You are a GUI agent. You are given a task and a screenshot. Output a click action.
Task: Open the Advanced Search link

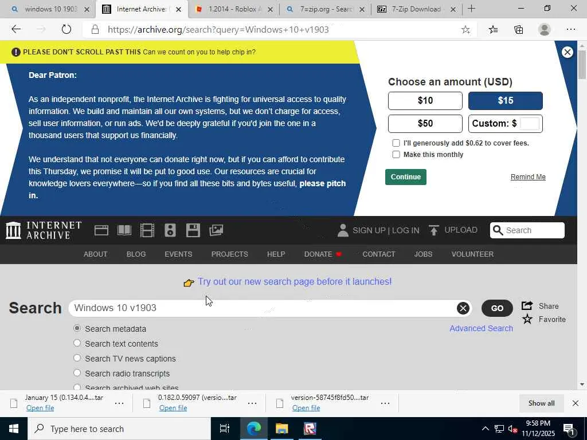[481, 328]
